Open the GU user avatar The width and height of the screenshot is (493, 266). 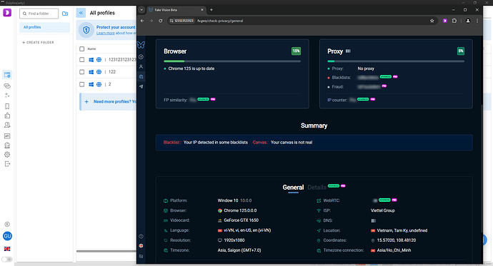point(7,236)
